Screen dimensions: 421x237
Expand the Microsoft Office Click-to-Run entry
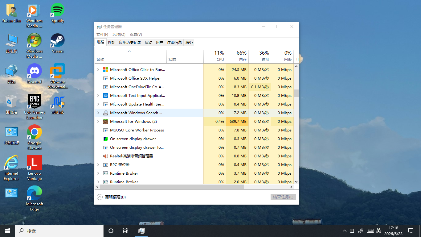pos(98,70)
